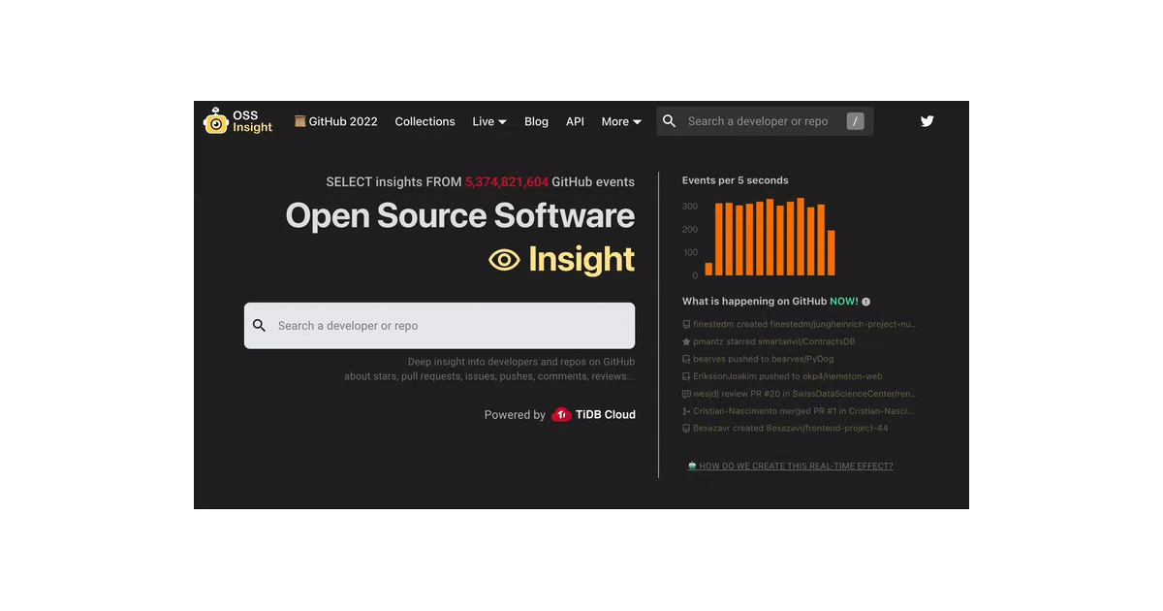The image size is (1163, 611).
Task: Go to Collections in the navbar
Action: click(x=424, y=121)
